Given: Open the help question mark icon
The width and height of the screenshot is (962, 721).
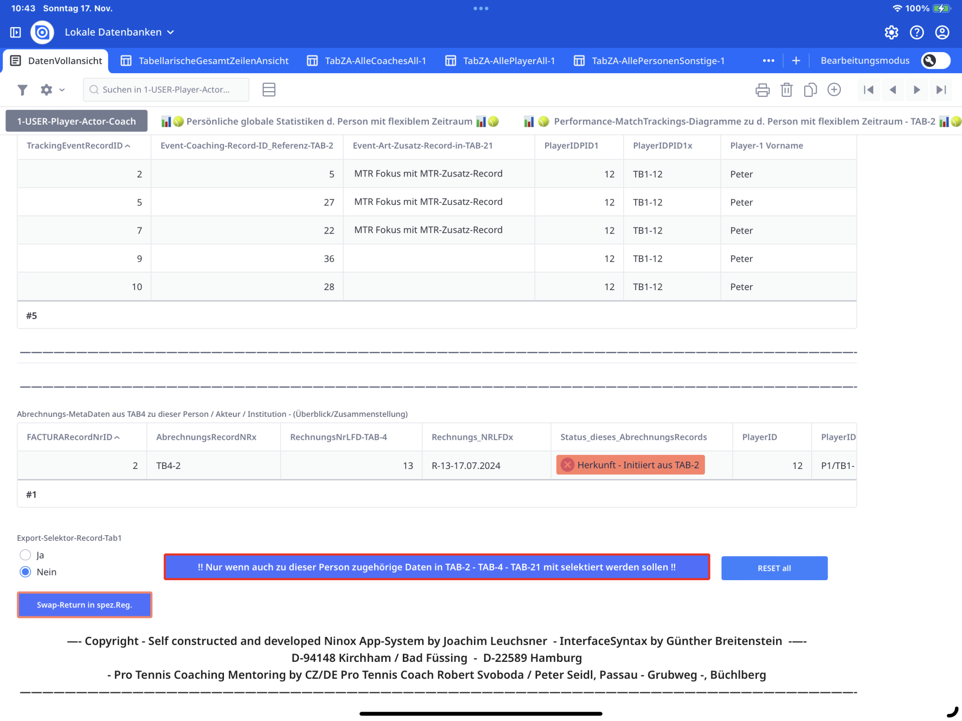Looking at the screenshot, I should pyautogui.click(x=916, y=33).
